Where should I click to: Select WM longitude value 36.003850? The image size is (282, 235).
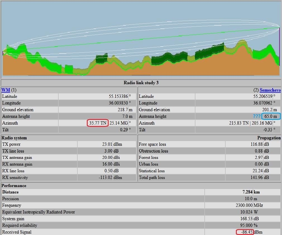tap(118, 103)
